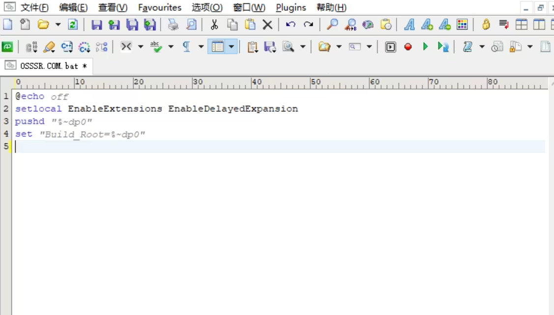554x315 pixels.
Task: Copy the selected text
Action: click(x=232, y=25)
